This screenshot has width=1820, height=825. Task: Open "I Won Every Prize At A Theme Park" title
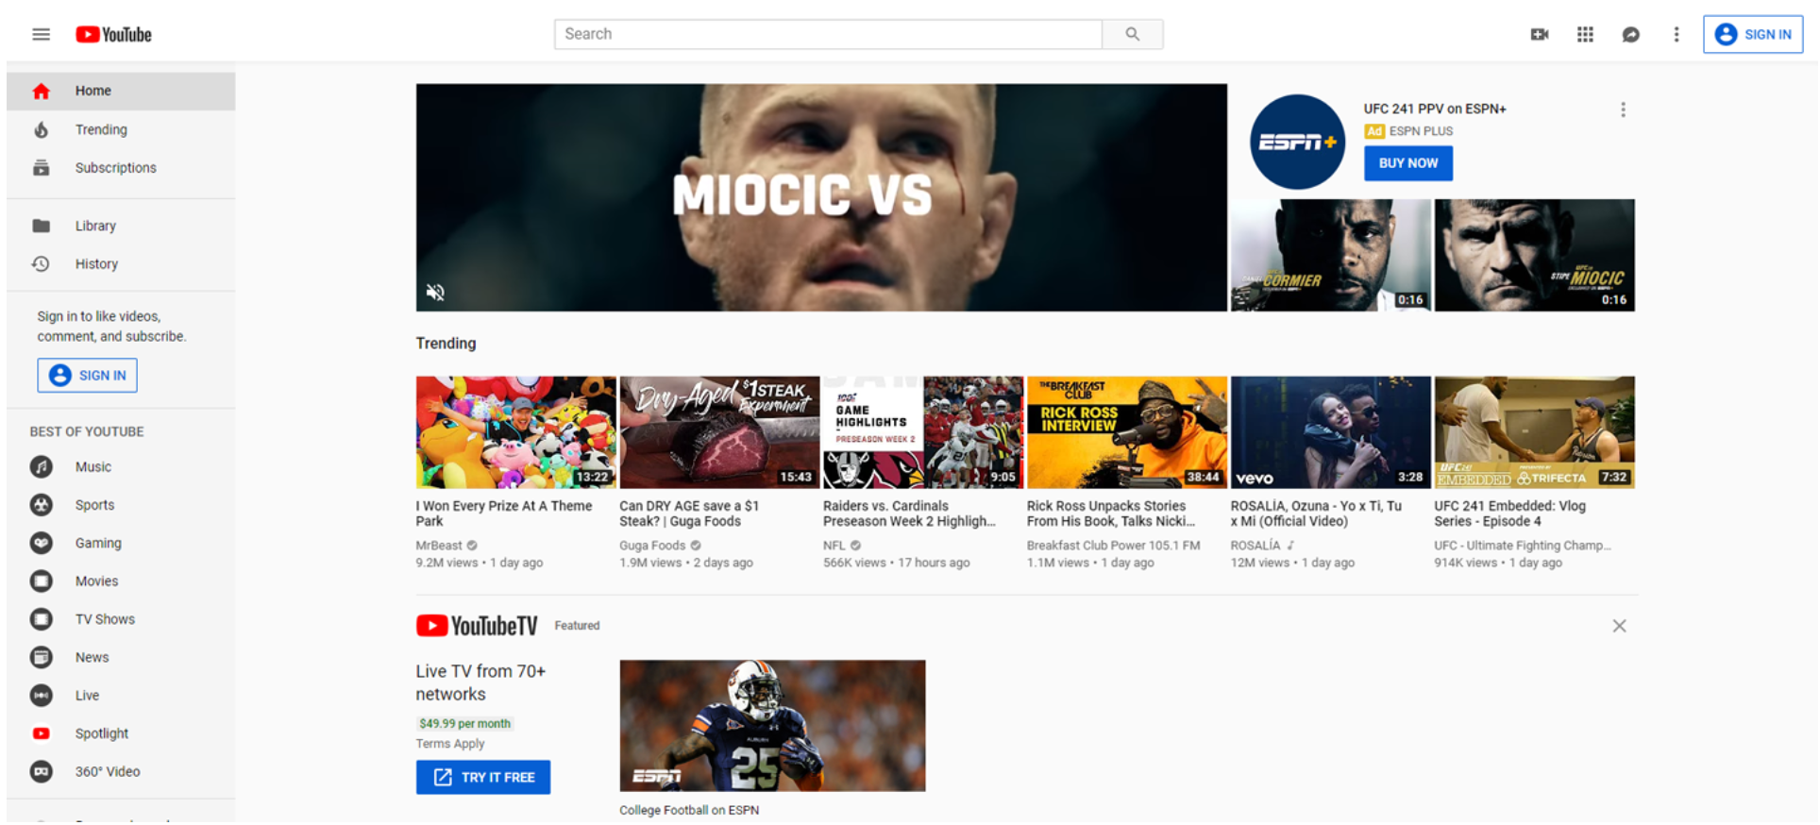[504, 514]
